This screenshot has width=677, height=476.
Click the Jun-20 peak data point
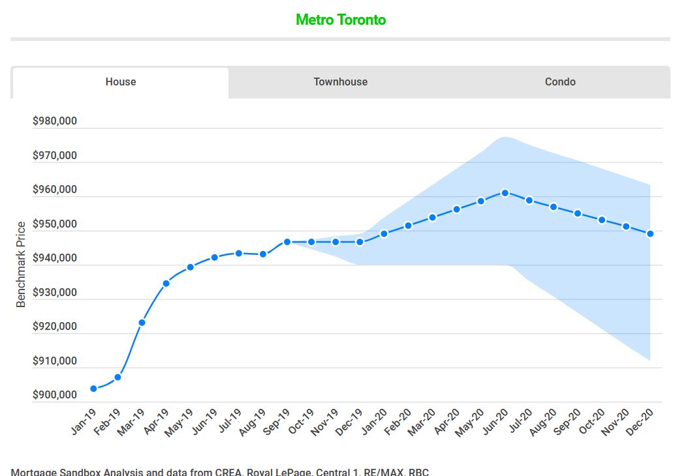tap(505, 193)
